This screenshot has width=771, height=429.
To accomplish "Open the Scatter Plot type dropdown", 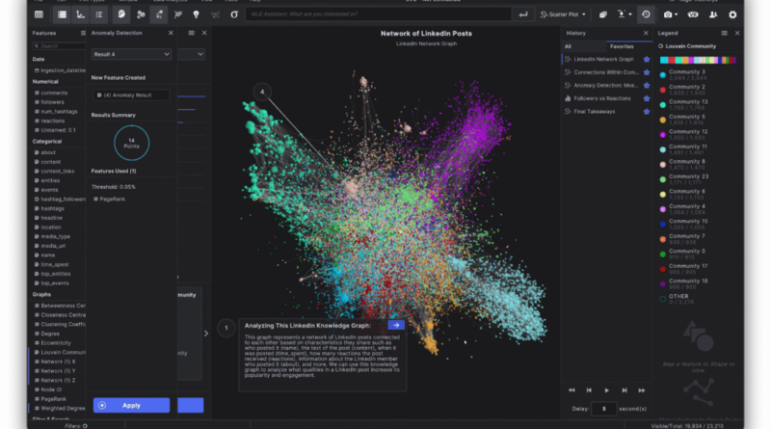I will pyautogui.click(x=563, y=14).
